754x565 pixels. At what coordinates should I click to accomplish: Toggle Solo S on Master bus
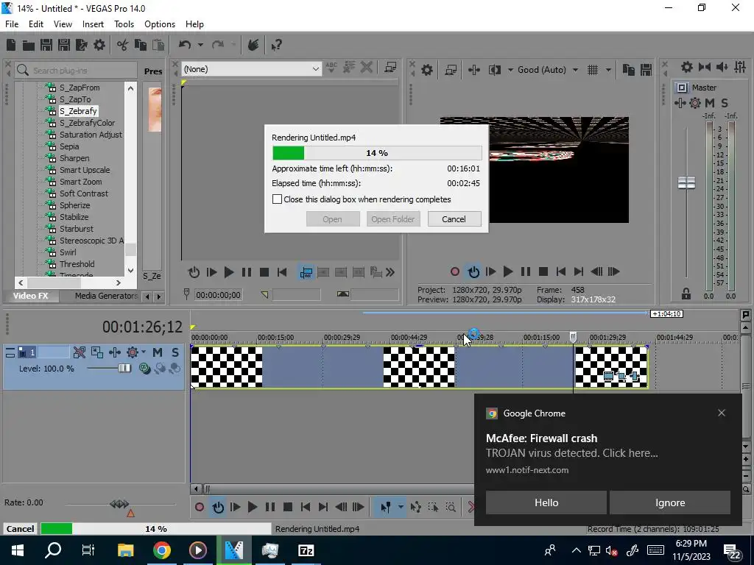[x=725, y=103]
